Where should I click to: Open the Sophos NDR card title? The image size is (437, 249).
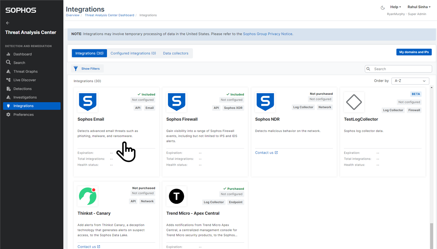point(267,119)
